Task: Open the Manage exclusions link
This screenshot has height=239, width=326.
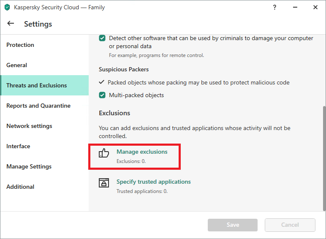Action: pyautogui.click(x=142, y=152)
